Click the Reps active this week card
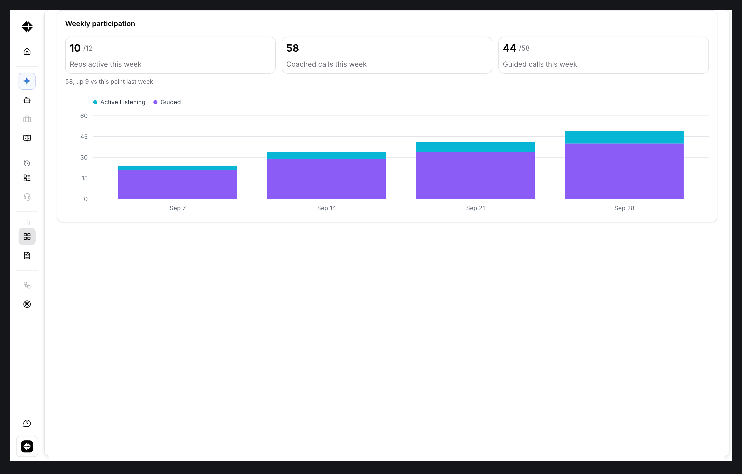The height and width of the screenshot is (474, 742). pos(170,55)
